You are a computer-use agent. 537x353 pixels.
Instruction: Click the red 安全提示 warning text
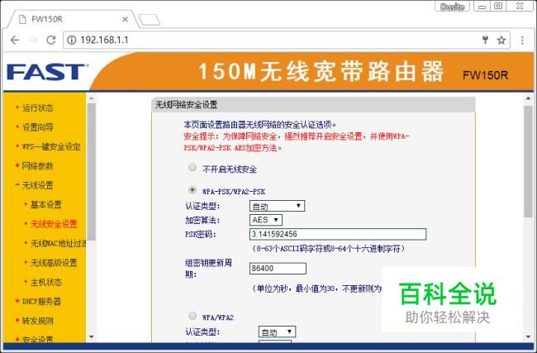[297, 142]
